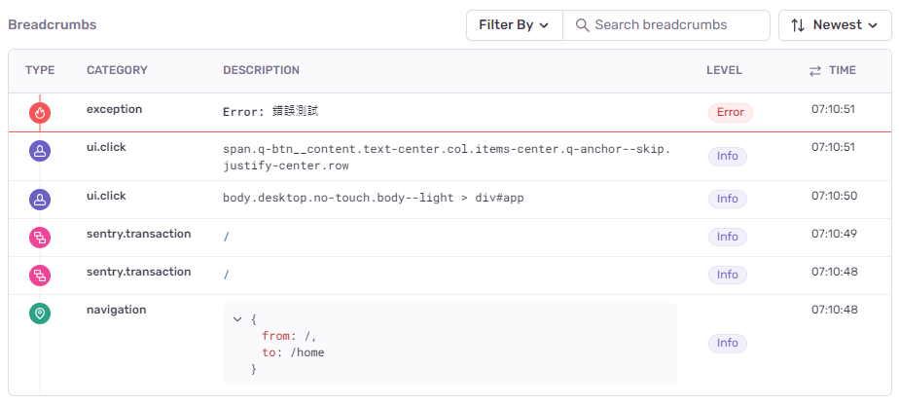Screen dimensions: 899x405
Task: Click the Info badge in the navigation row
Action: [x=727, y=343]
